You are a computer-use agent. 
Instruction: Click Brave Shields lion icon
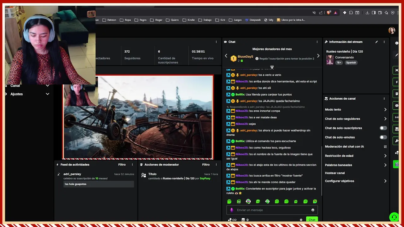click(x=329, y=13)
